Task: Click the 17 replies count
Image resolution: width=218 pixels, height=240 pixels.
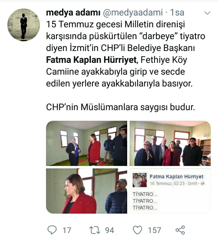Action: coord(67,230)
